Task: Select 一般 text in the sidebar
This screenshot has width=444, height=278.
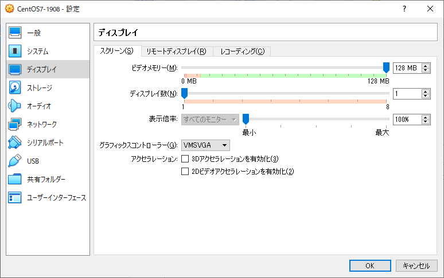Action: tap(34, 33)
